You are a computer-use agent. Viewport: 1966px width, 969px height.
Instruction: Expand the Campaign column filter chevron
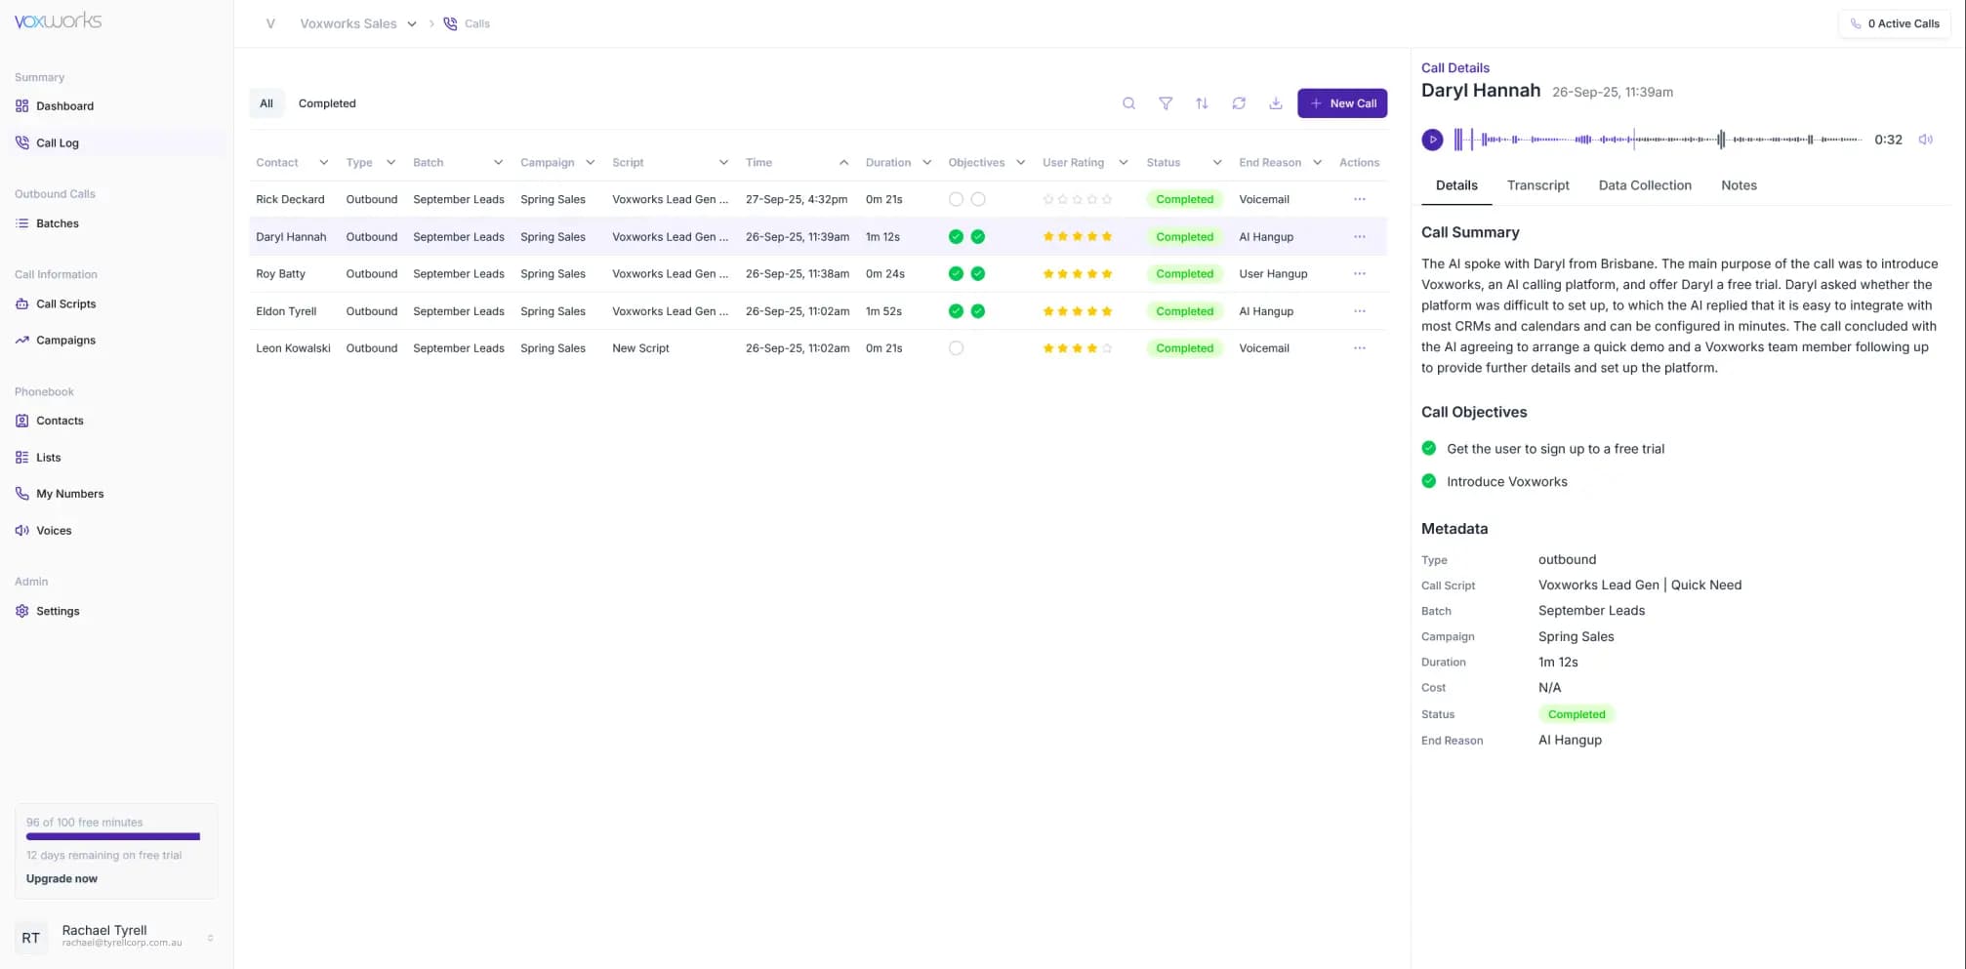pos(590,163)
